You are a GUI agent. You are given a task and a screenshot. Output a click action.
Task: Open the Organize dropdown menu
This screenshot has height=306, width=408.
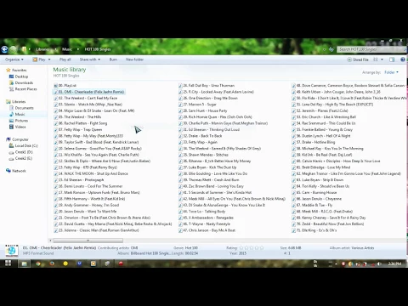[14, 59]
